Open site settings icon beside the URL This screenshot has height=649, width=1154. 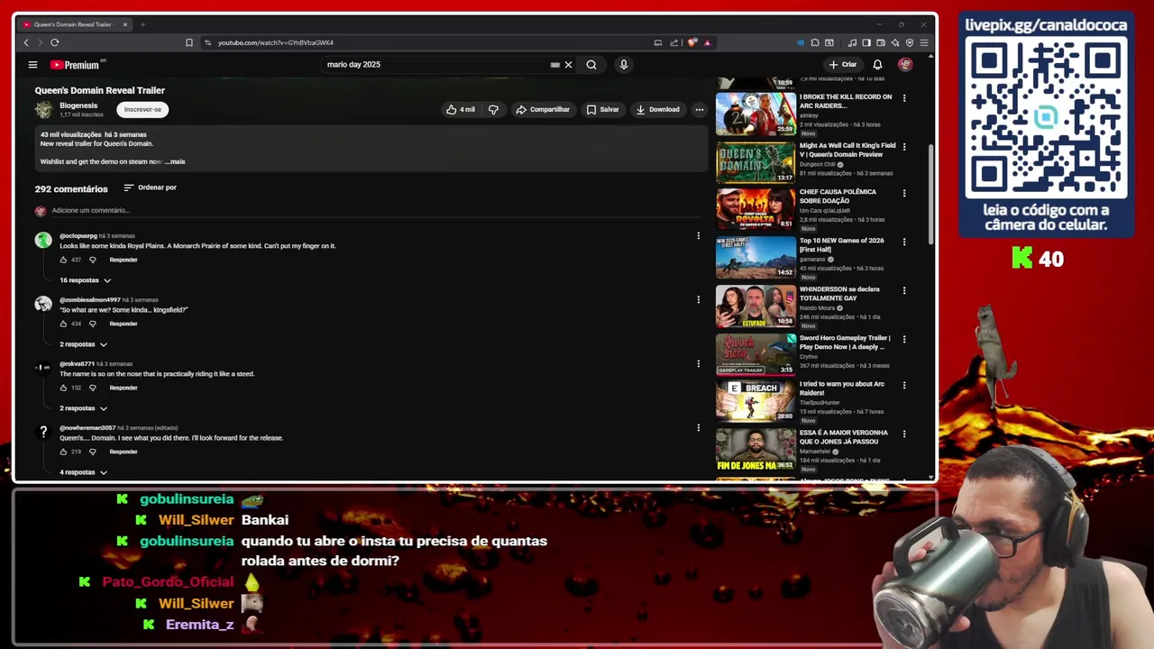pyautogui.click(x=207, y=42)
